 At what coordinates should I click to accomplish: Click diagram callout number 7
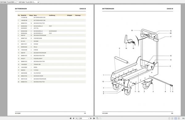[171, 91]
